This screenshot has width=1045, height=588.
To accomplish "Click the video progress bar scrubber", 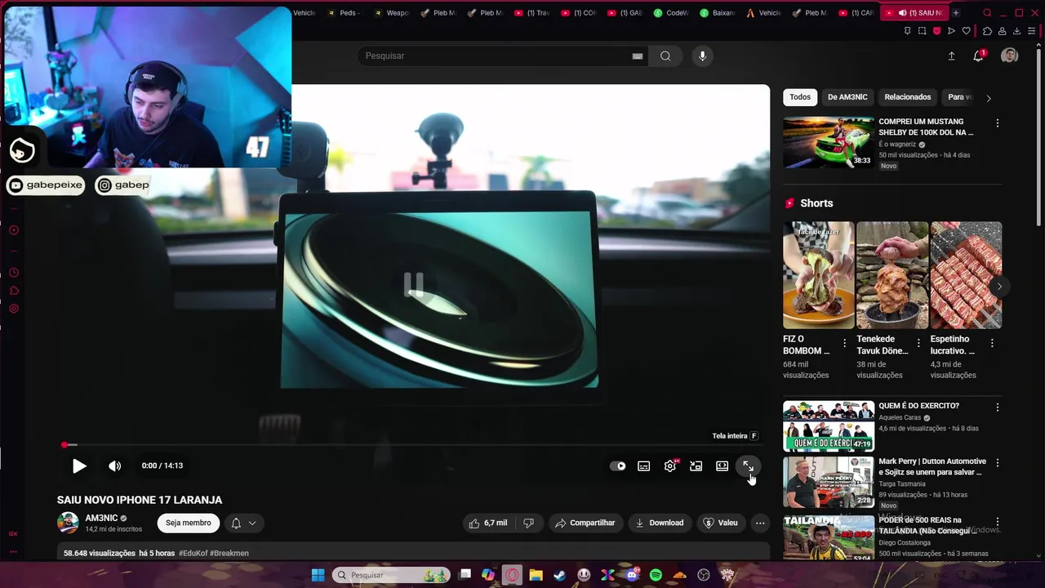I will coord(64,445).
